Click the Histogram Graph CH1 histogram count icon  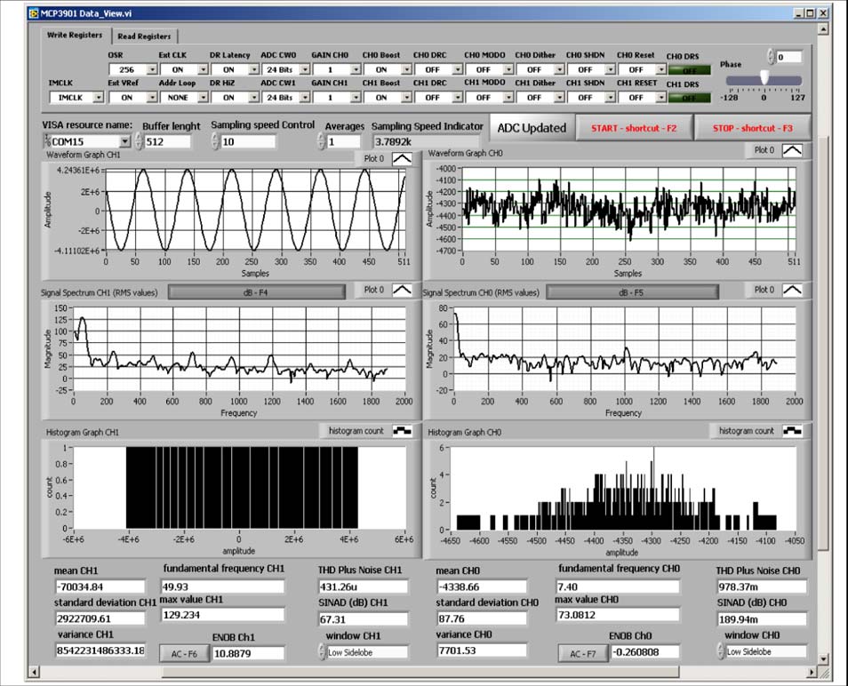[x=402, y=431]
